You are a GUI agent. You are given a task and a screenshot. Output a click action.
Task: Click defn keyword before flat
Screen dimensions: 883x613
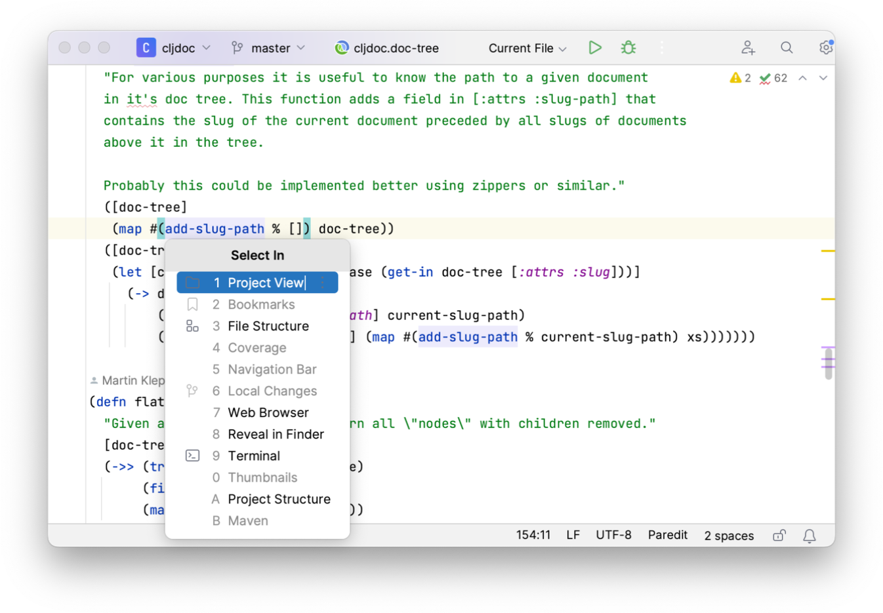pyautogui.click(x=111, y=402)
